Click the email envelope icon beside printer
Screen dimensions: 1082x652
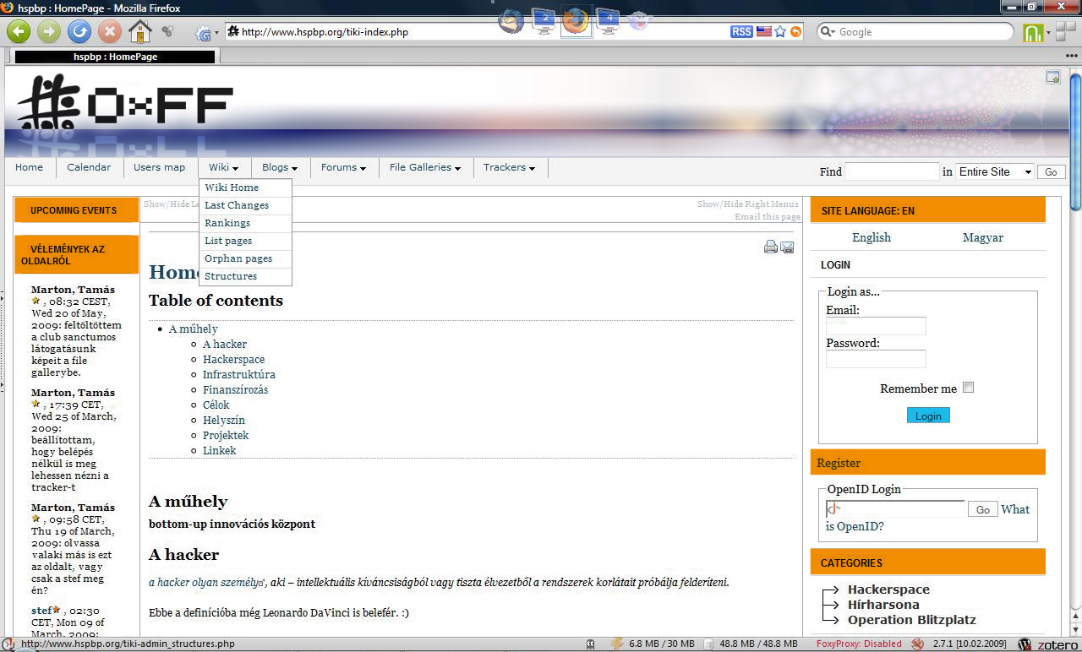click(787, 247)
